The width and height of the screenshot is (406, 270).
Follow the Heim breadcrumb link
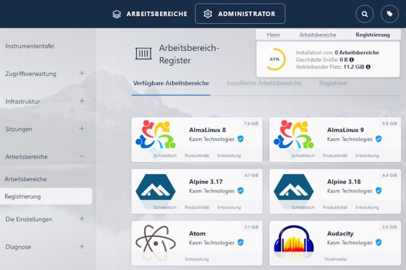273,35
